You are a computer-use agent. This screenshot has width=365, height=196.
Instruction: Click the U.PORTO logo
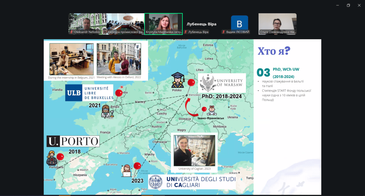(73, 141)
